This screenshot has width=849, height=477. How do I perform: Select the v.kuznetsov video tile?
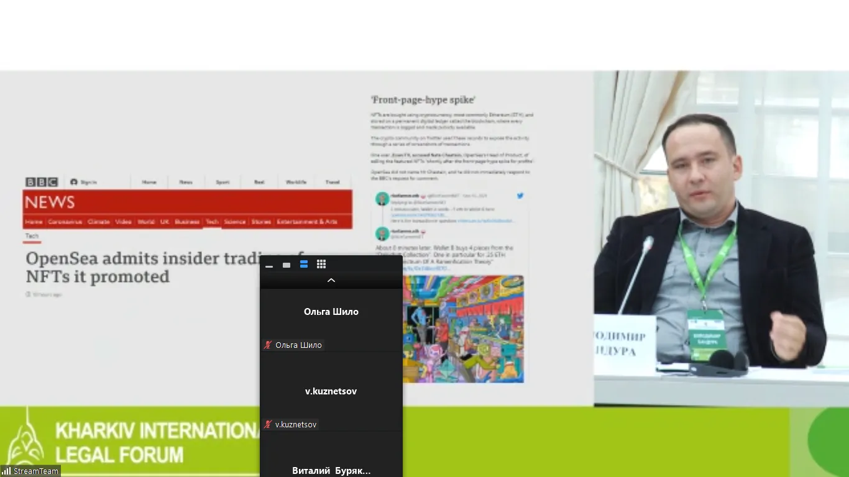tap(331, 391)
